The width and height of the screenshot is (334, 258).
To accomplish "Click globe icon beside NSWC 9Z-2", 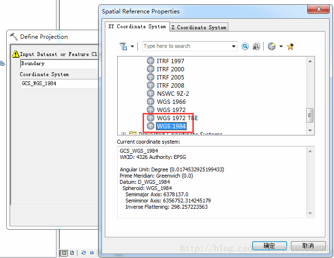I will point(151,93).
